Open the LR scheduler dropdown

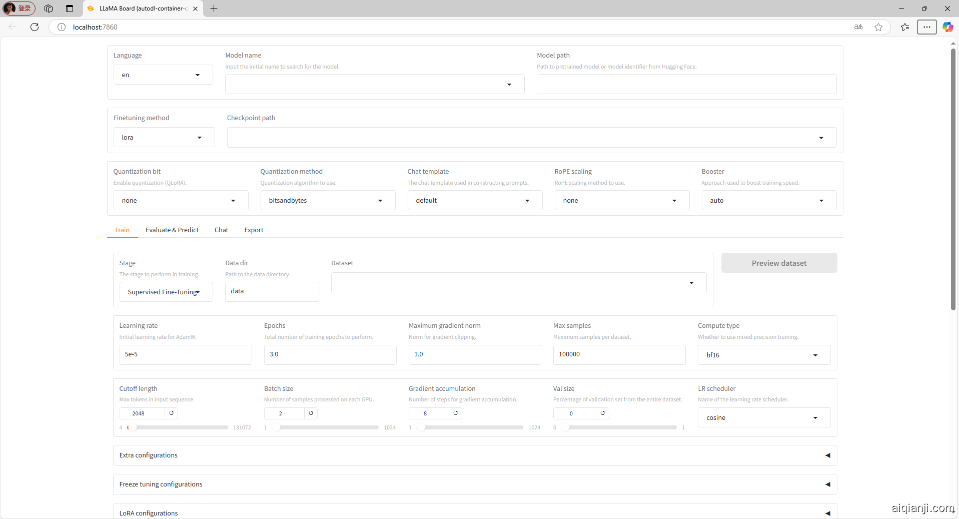(763, 418)
